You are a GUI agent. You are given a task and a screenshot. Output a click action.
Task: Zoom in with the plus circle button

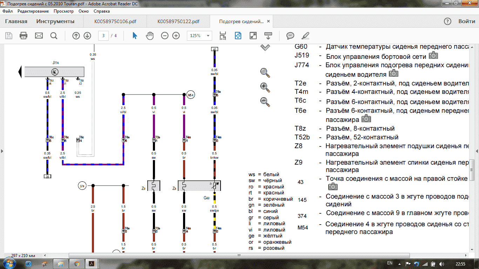[x=176, y=36]
